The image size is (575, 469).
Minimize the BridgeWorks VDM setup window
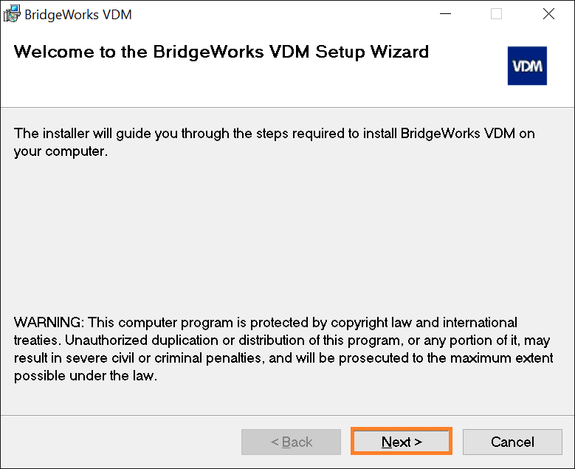coord(445,14)
